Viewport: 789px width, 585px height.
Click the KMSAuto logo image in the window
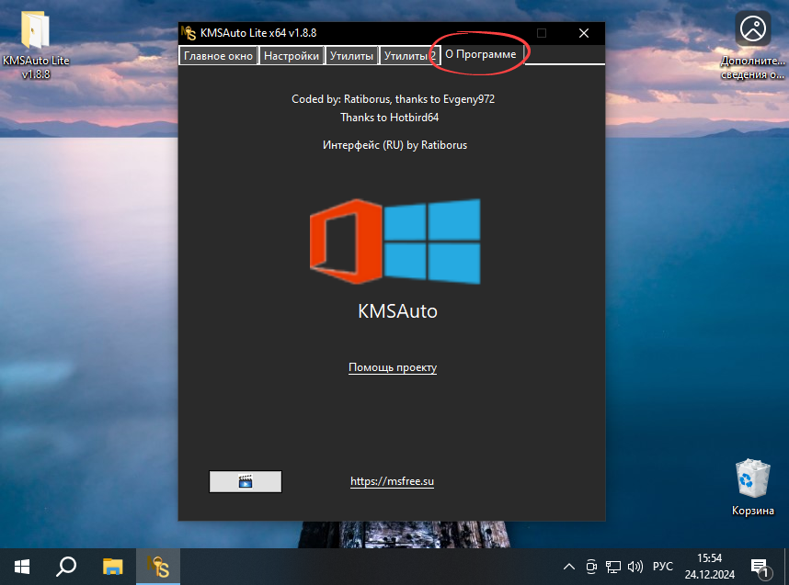[394, 241]
